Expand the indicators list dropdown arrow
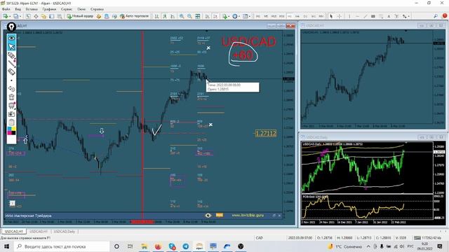Screen dimensions: 449x252 click(x=229, y=16)
